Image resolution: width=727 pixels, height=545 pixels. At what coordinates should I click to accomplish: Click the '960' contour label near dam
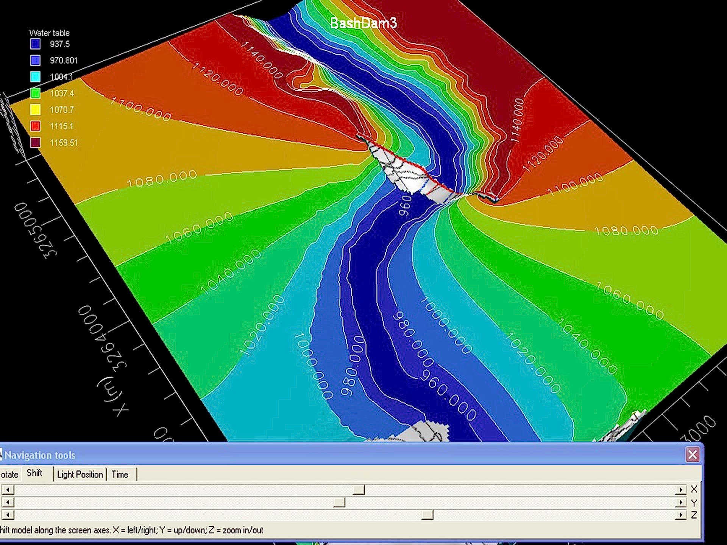coord(405,206)
